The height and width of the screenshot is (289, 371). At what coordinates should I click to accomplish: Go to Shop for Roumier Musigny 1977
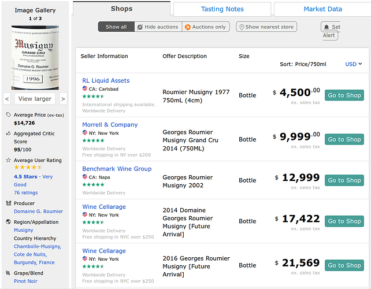tap(344, 95)
